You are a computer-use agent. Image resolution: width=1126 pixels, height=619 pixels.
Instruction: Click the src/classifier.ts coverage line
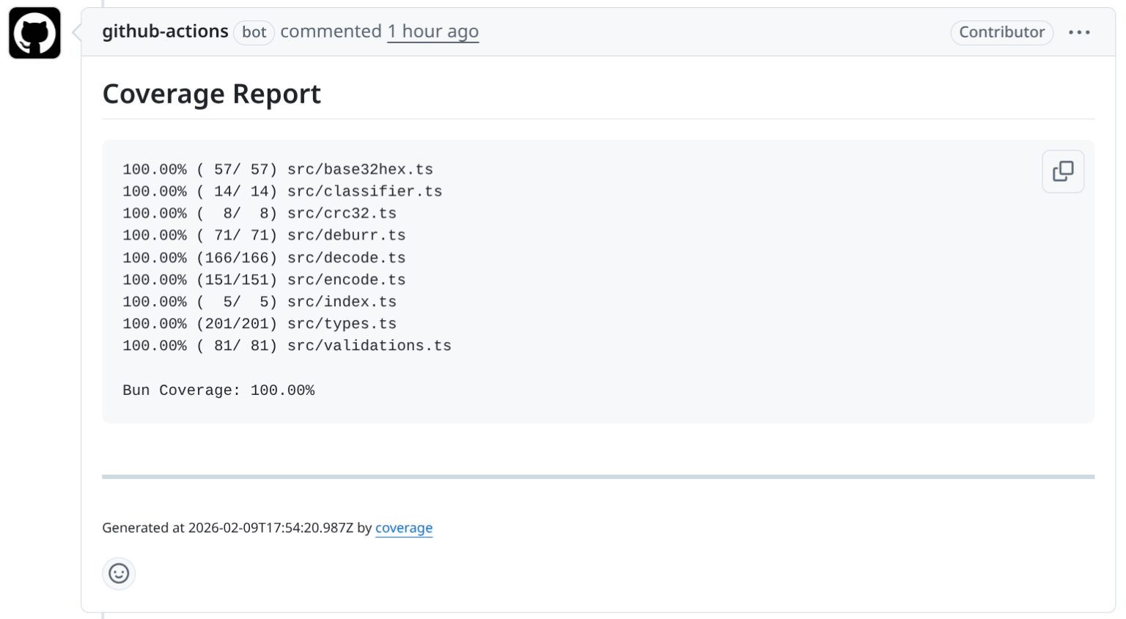[x=282, y=191]
